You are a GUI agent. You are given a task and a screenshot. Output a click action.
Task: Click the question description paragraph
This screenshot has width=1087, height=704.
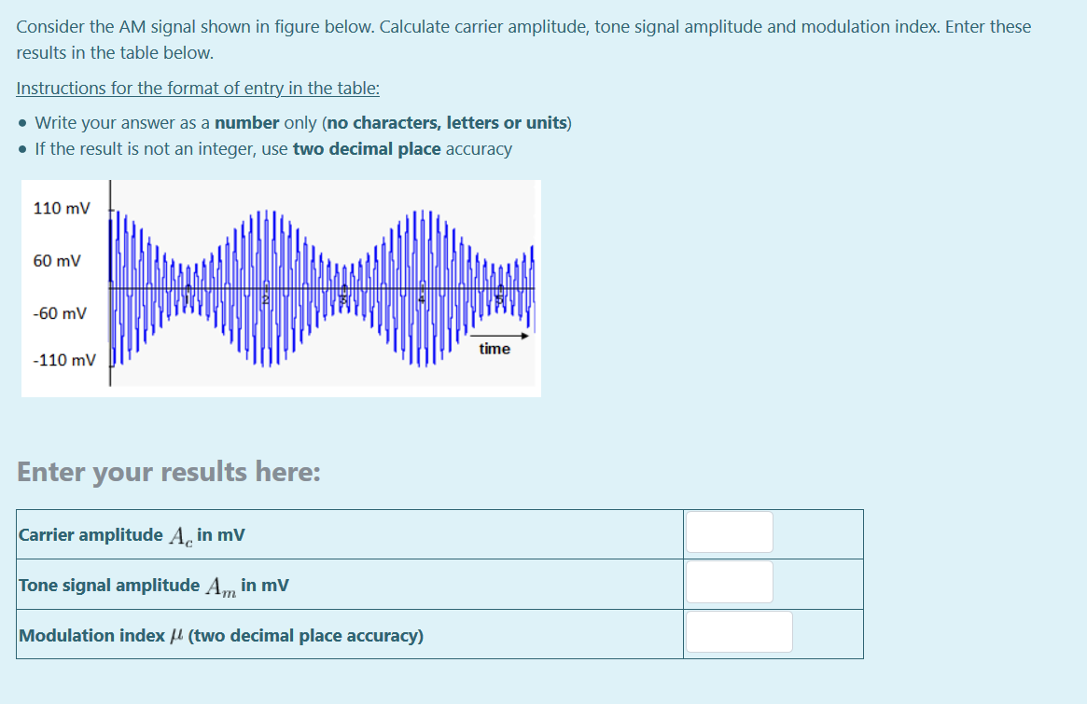523,39
